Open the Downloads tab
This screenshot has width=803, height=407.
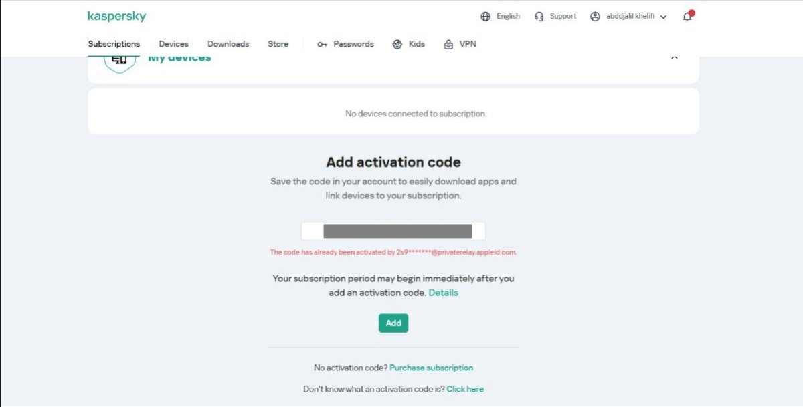point(228,44)
